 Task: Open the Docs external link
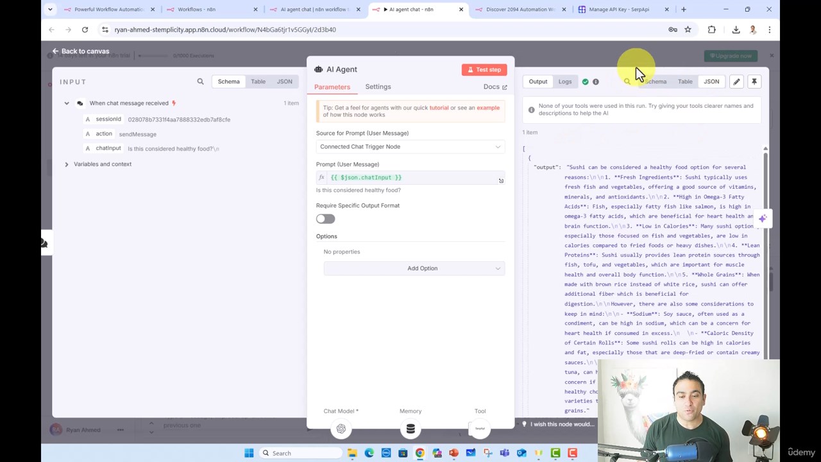click(x=495, y=87)
